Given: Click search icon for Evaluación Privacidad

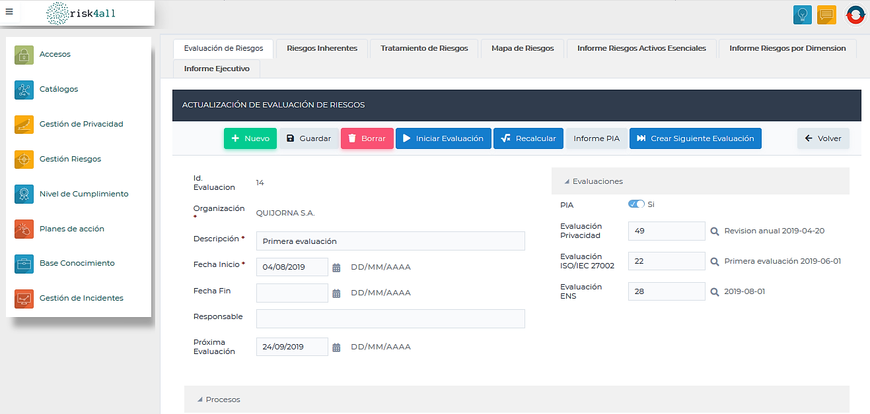Looking at the screenshot, I should [x=714, y=231].
